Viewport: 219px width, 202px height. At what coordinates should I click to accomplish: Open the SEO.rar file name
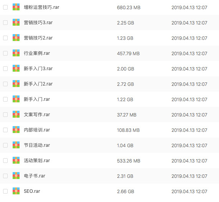(32, 191)
